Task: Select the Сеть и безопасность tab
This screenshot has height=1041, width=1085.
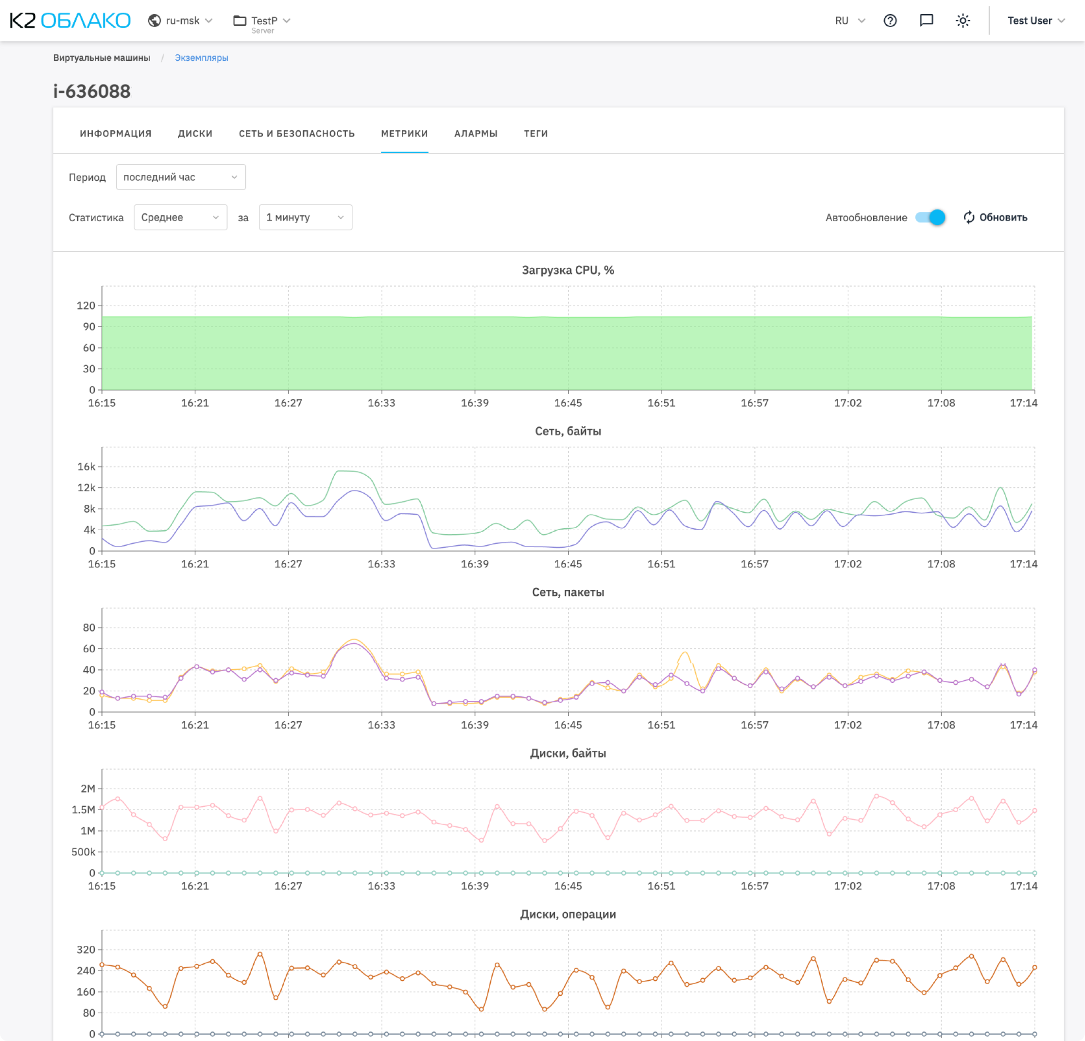Action: pyautogui.click(x=296, y=134)
